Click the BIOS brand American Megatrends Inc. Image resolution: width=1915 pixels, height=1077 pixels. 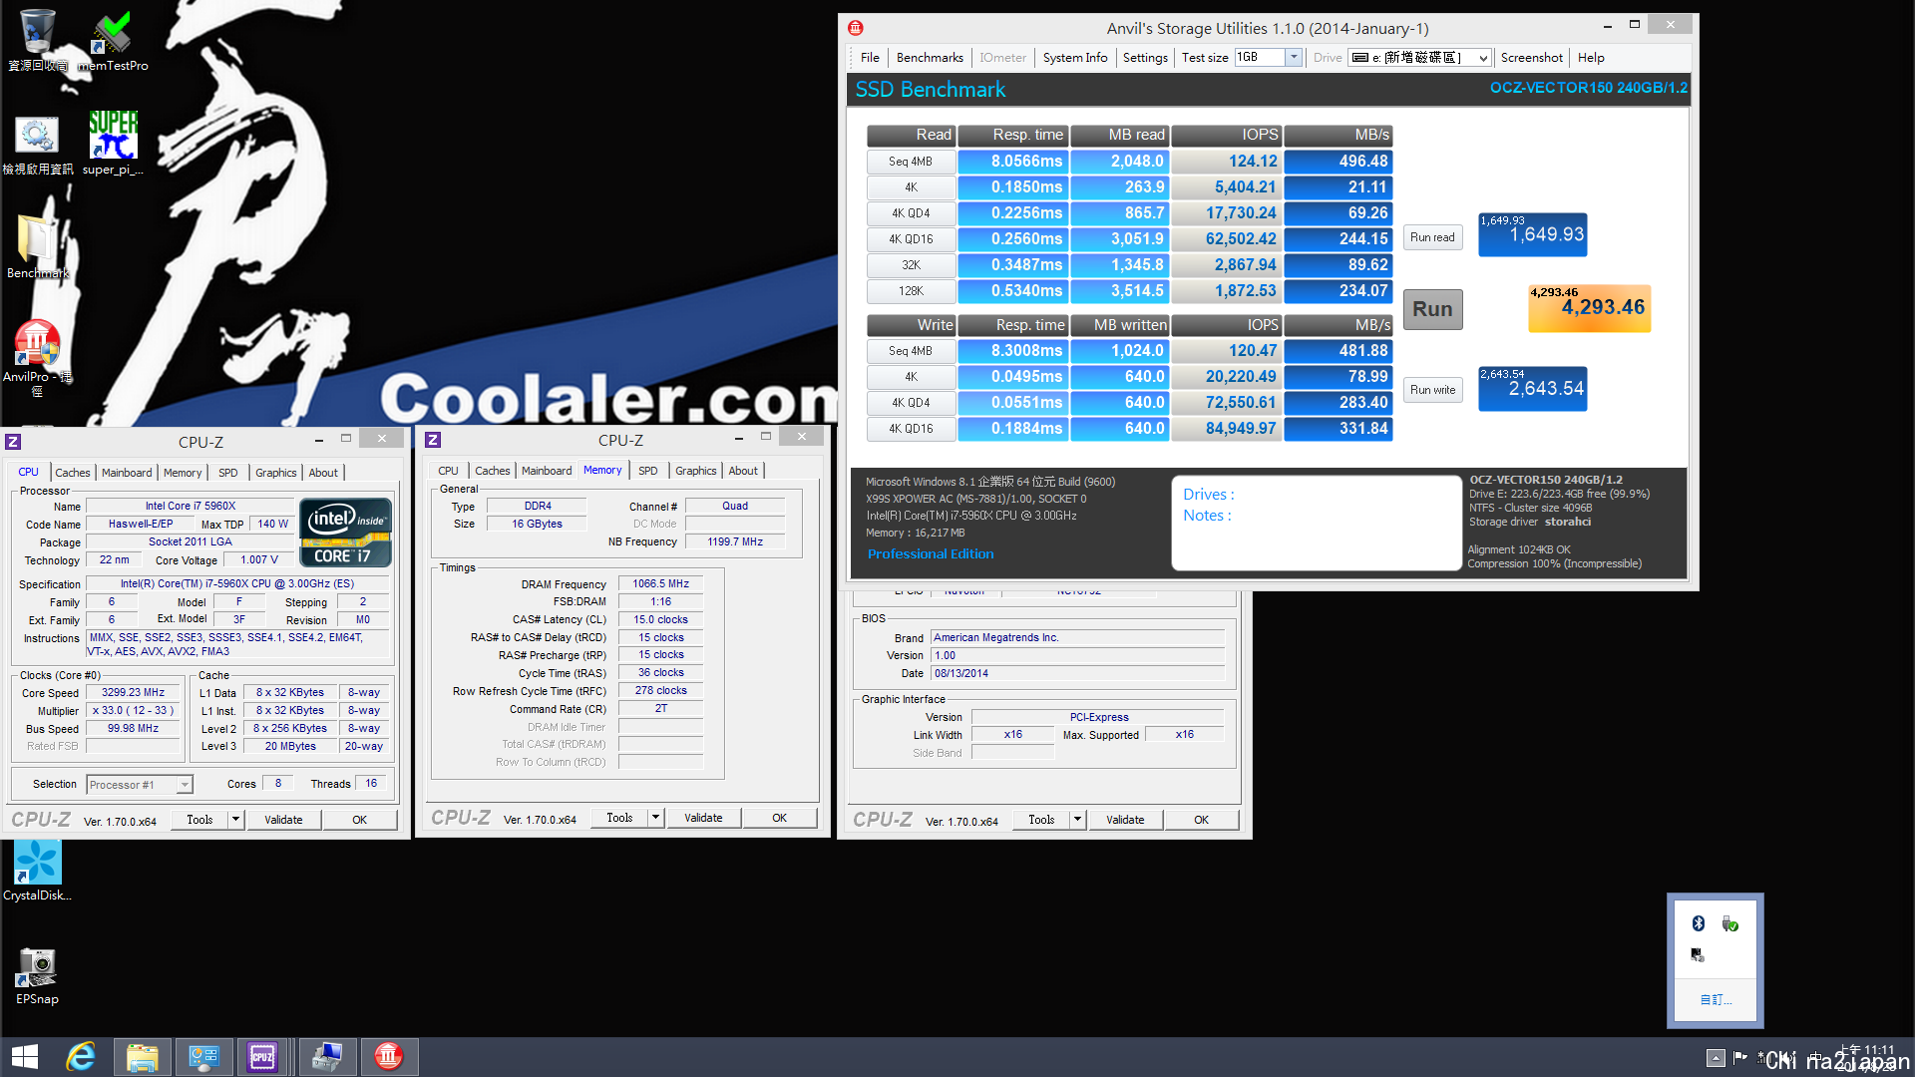1077,637
